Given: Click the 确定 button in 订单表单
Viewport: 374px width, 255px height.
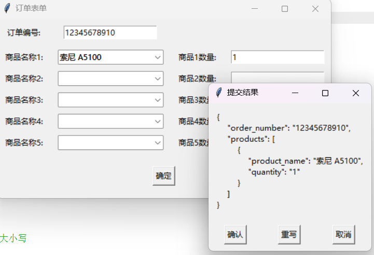Looking at the screenshot, I should [164, 176].
